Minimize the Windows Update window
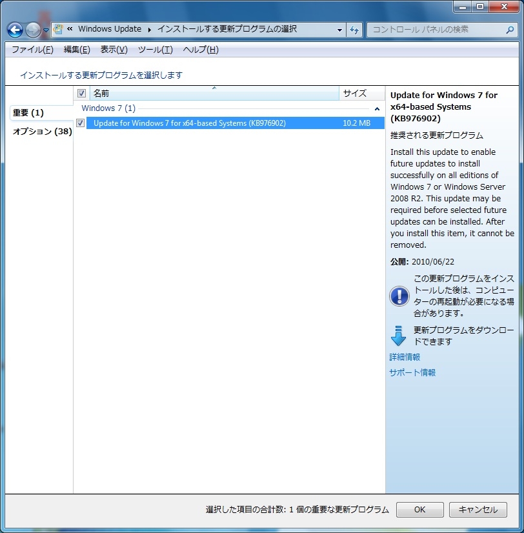The width and height of the screenshot is (524, 533). coord(462,7)
